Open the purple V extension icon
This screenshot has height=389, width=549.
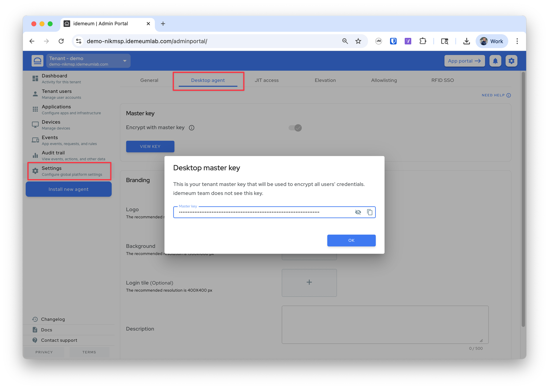coord(408,41)
